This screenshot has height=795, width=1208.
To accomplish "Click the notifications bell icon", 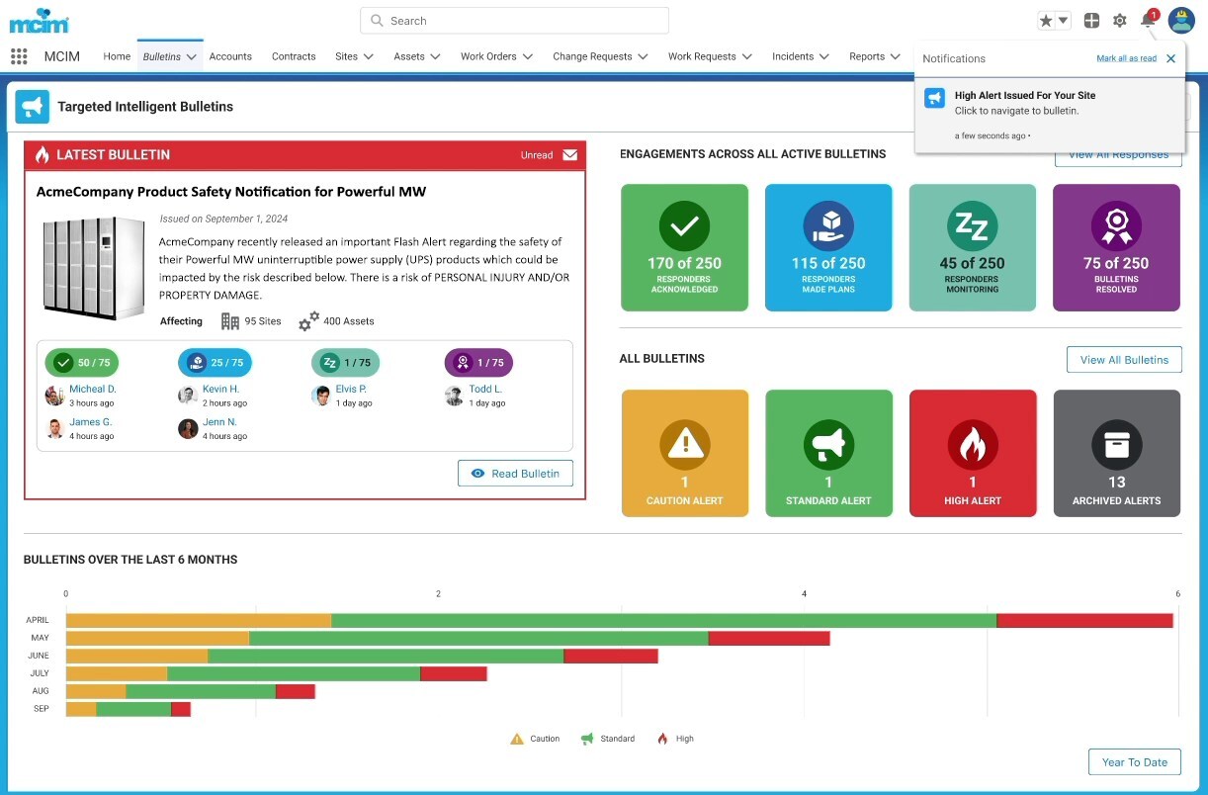I will click(1148, 21).
